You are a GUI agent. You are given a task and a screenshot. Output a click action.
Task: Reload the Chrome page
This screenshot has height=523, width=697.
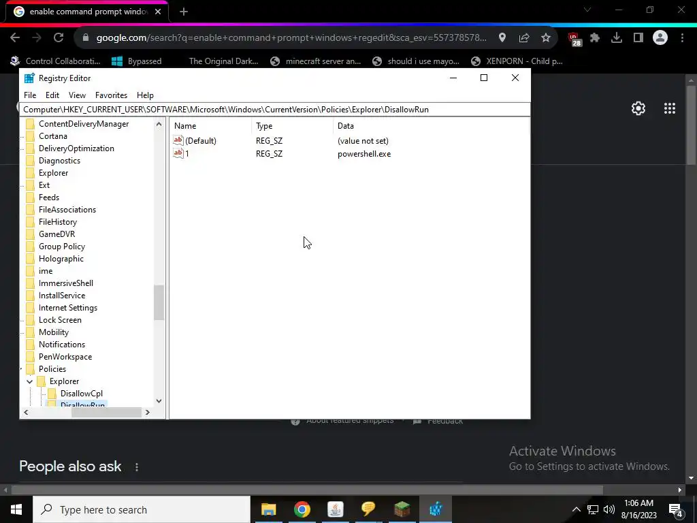pyautogui.click(x=59, y=38)
